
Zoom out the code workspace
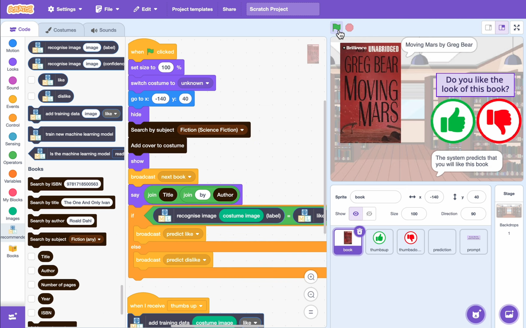coord(311,294)
